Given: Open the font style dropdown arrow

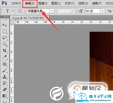Looking at the screenshot, I should 73,11.
